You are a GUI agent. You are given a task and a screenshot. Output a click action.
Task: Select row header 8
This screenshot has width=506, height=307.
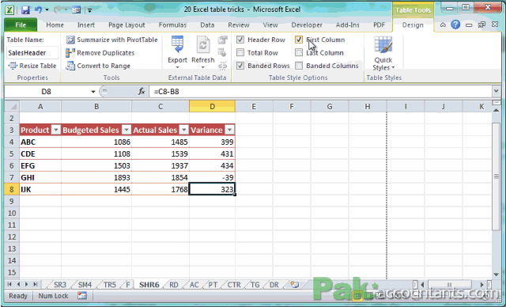pyautogui.click(x=12, y=189)
